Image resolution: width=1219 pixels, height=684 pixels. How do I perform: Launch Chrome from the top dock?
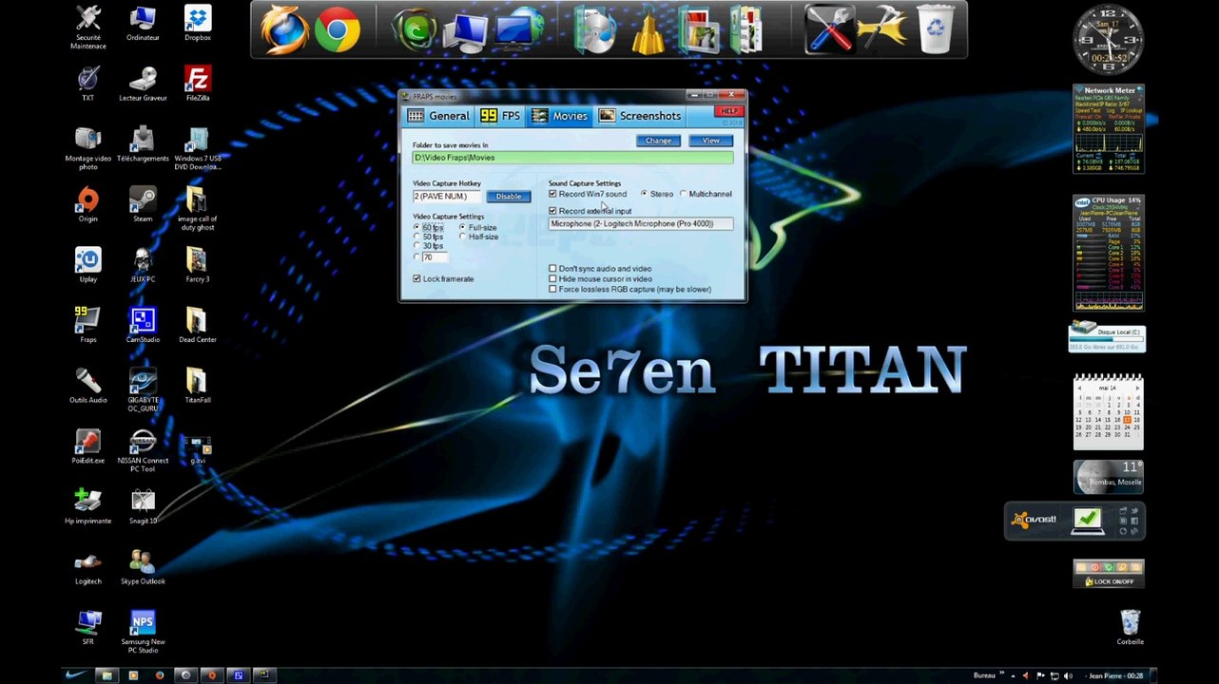pos(338,29)
